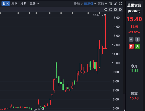145x111 pixels.
Task: Expand the 更多 periods dropdown
Action: [34, 4]
